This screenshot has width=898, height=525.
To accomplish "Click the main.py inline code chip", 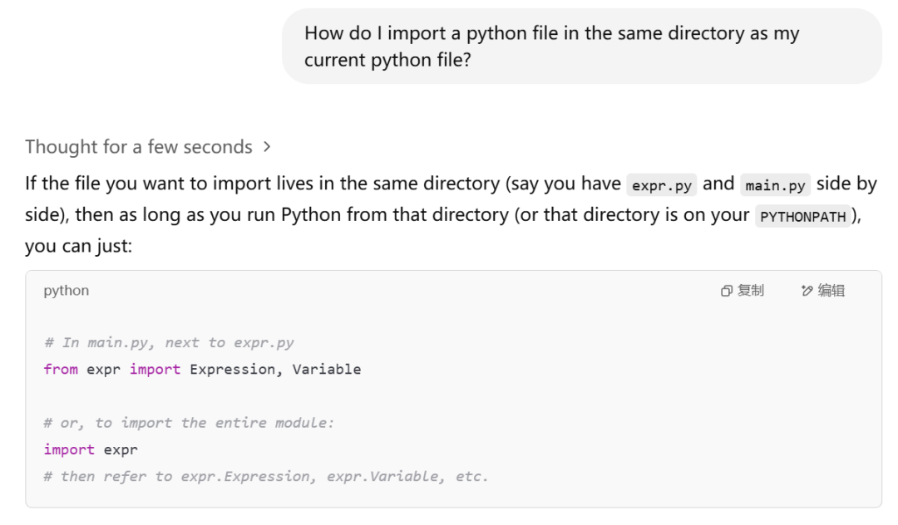I will [x=775, y=185].
